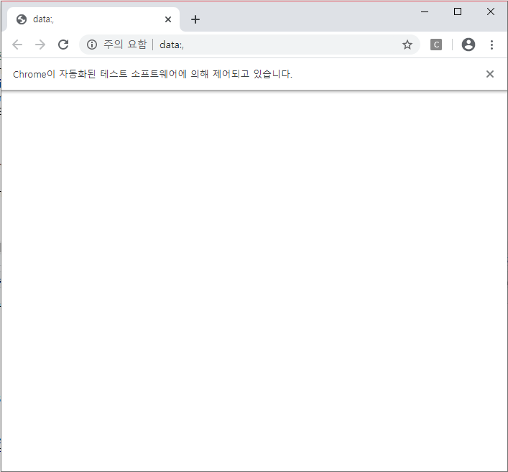Click the globe favicon on the tab

[x=22, y=19]
